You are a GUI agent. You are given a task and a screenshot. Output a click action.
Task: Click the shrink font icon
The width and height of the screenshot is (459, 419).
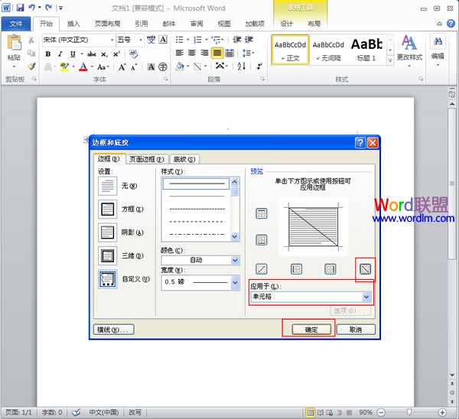click(134, 67)
